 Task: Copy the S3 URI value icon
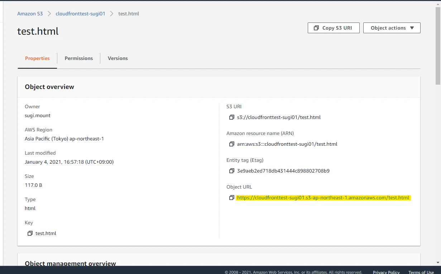click(232, 117)
